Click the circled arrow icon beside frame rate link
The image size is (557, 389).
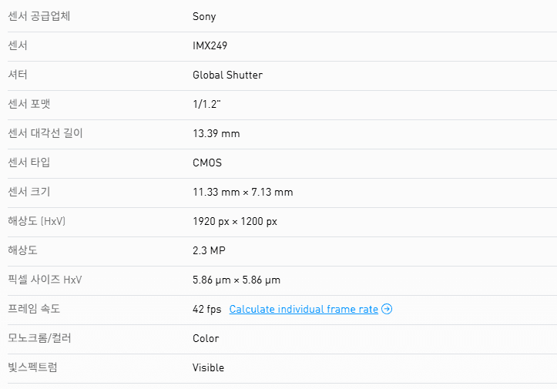click(x=387, y=309)
